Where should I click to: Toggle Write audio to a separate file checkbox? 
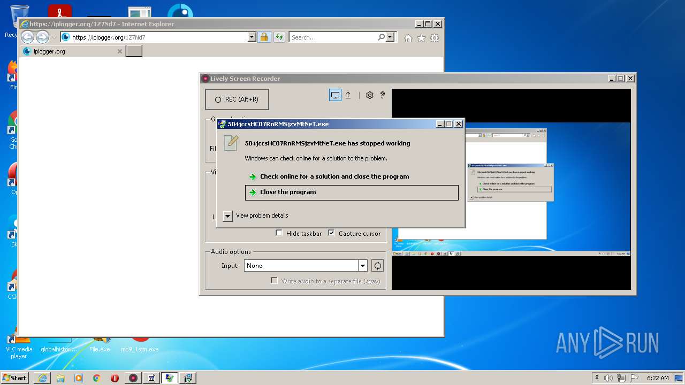click(274, 281)
